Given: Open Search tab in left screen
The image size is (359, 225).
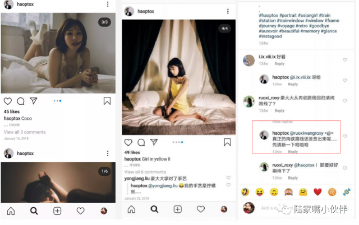Looking at the screenshot, I should coord(34,210).
